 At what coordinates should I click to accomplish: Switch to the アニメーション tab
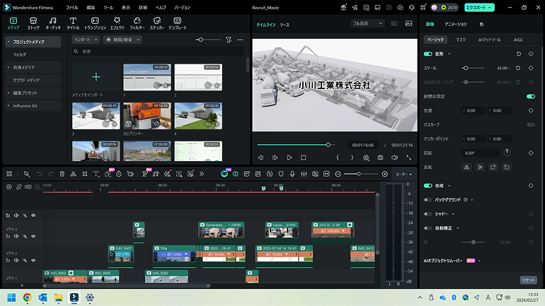455,23
